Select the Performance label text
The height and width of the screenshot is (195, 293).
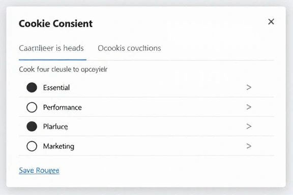(63, 108)
